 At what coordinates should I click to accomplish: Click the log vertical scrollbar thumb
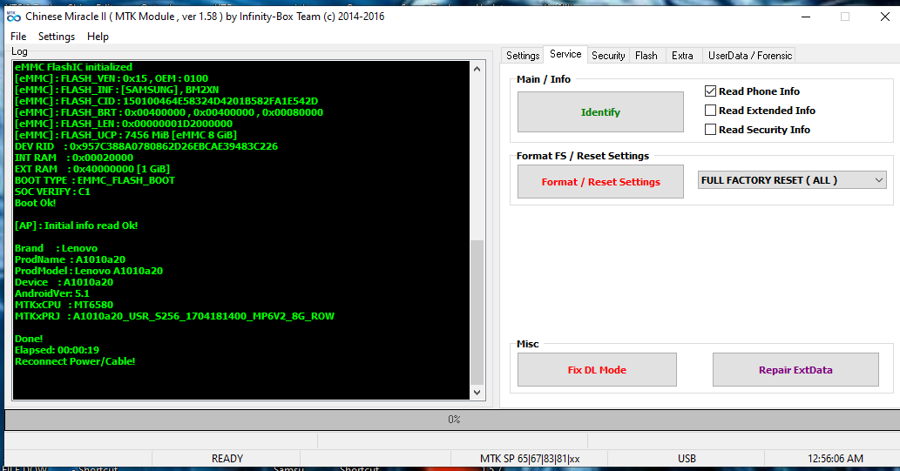477,312
